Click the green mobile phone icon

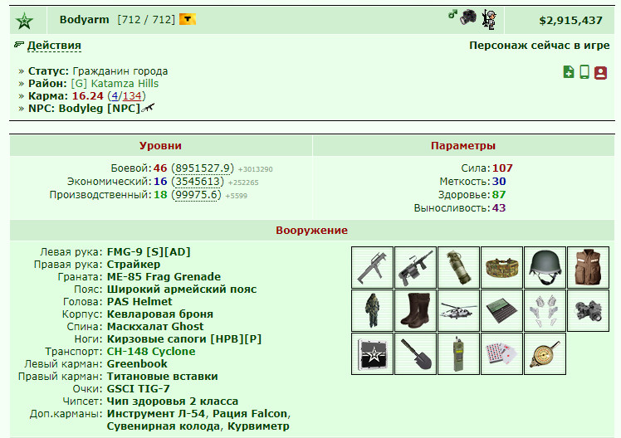coord(584,72)
